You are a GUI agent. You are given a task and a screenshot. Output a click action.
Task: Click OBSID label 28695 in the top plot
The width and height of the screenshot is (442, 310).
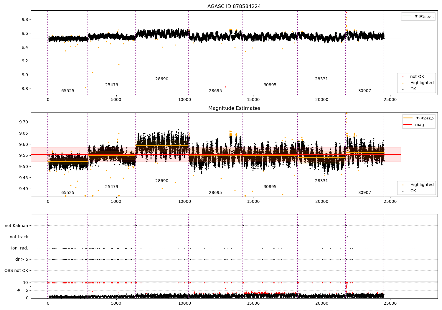215,91
